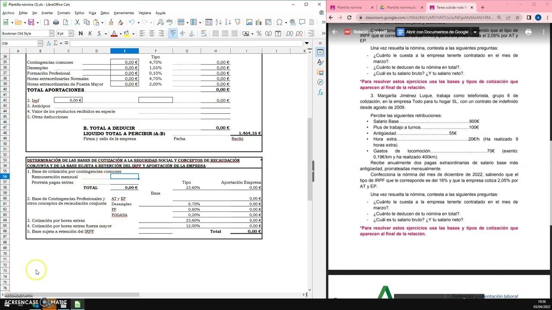Toggle italic formatting (K button)
The image size is (552, 310).
pos(90,34)
